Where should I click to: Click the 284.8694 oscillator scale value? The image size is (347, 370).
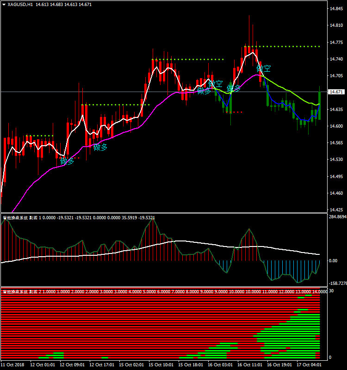[x=337, y=216]
